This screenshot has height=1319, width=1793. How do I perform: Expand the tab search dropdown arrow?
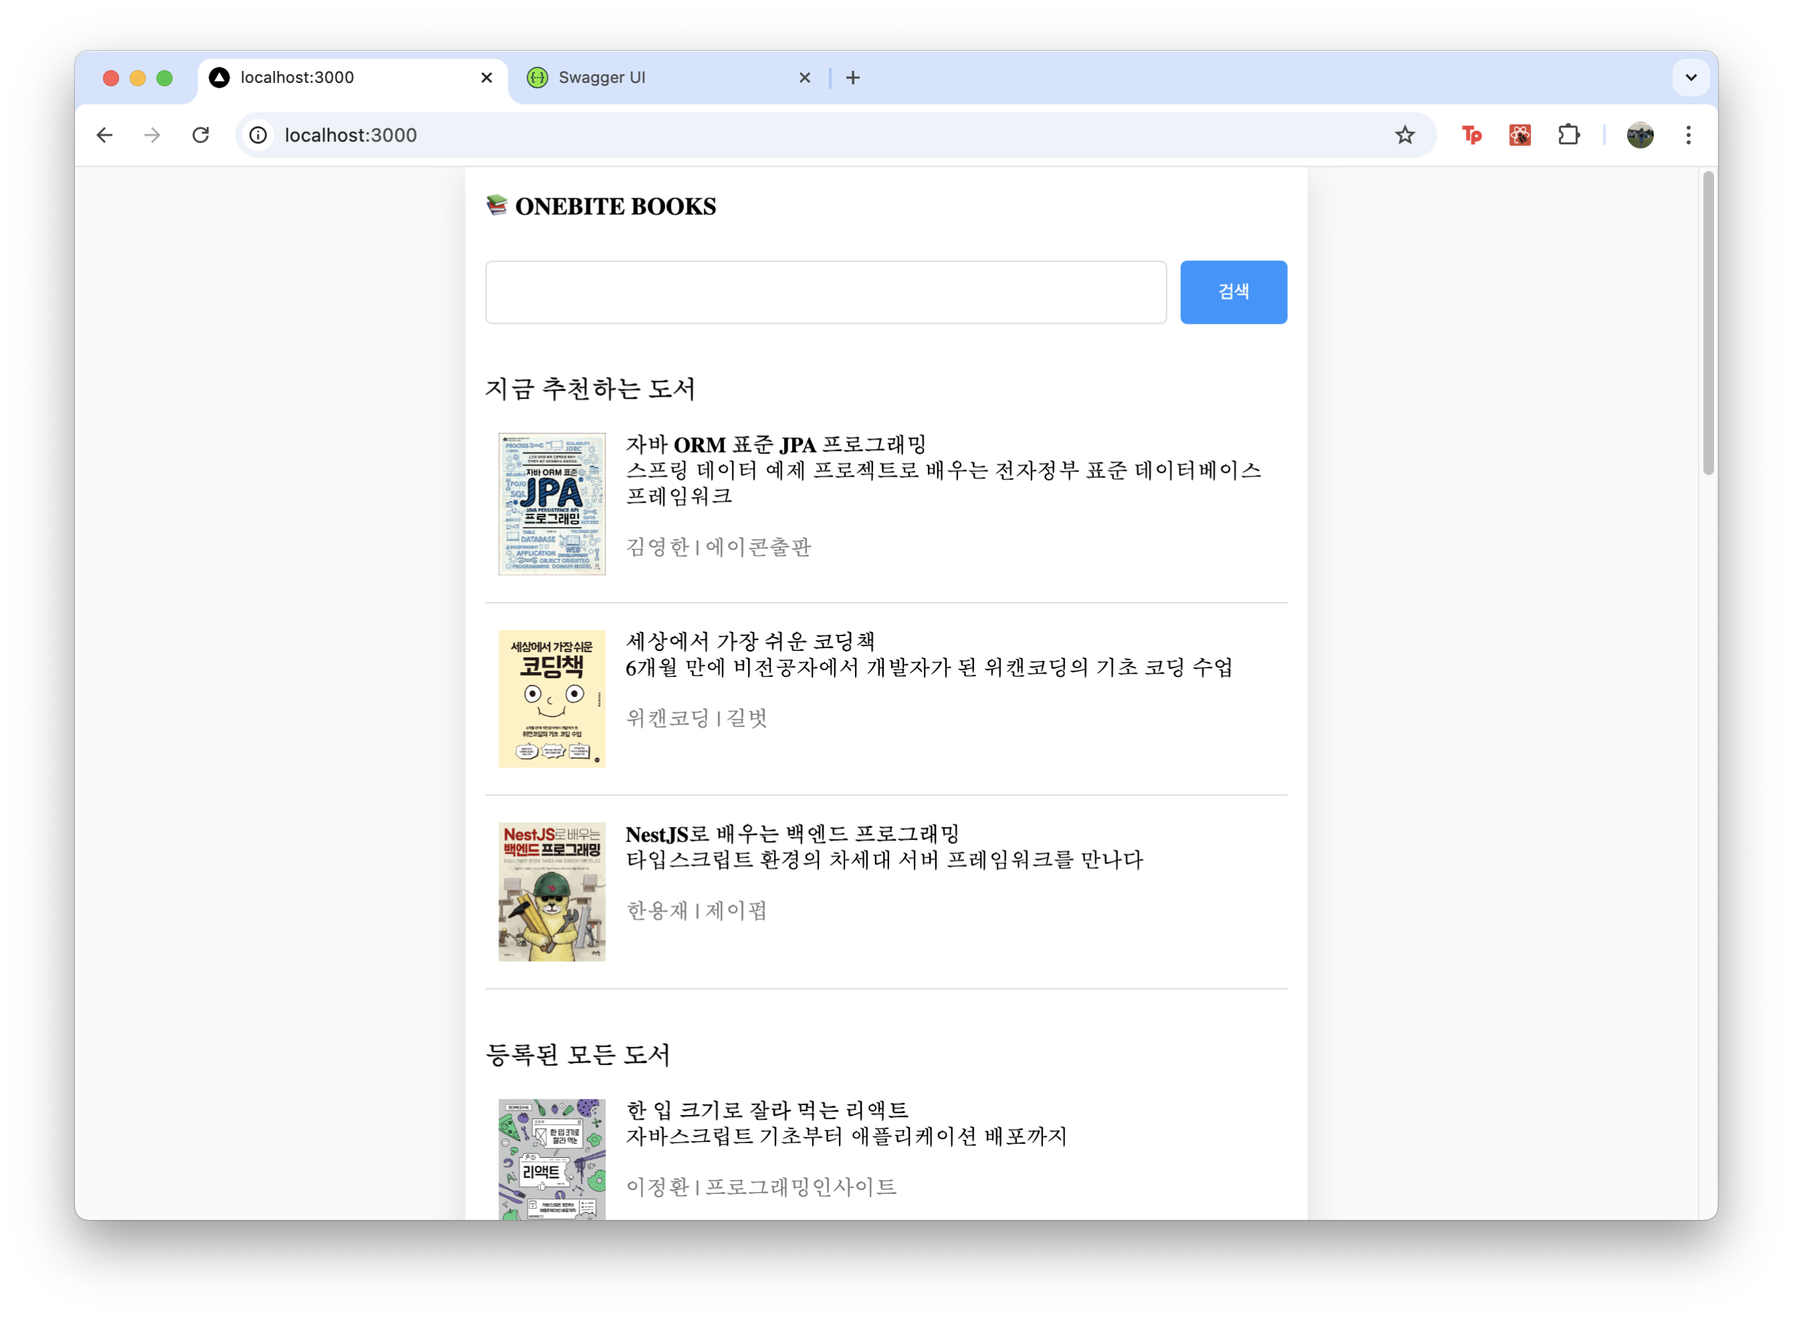1691,78
